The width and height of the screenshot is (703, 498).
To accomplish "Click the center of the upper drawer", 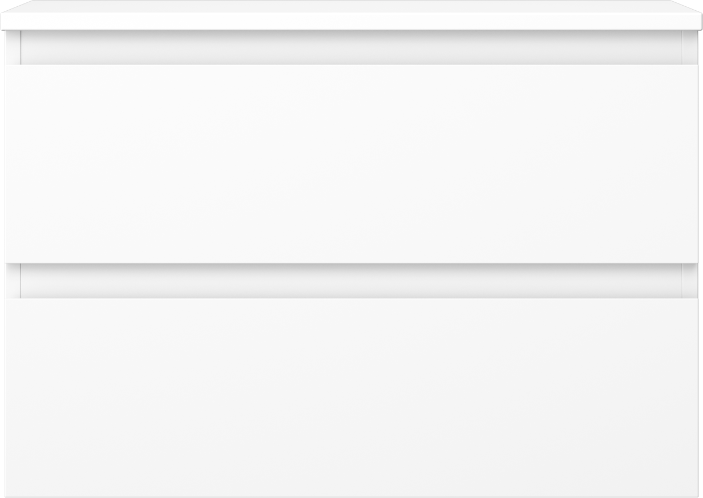I will [351, 164].
